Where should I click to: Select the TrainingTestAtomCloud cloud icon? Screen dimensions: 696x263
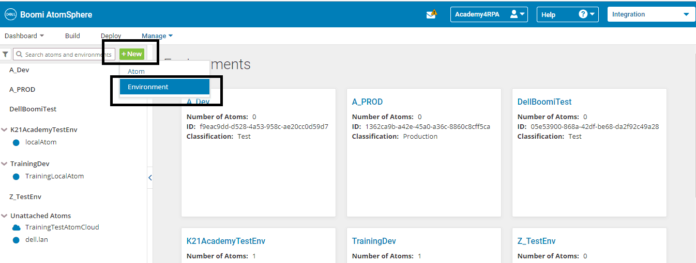click(16, 227)
